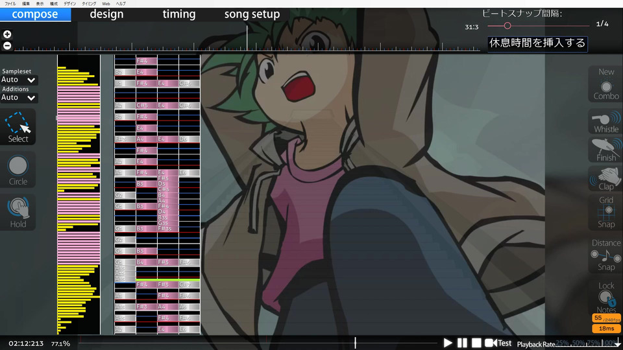Viewport: 623px width, 350px height.
Task: Toggle the Whistle hitsound
Action: (x=606, y=122)
